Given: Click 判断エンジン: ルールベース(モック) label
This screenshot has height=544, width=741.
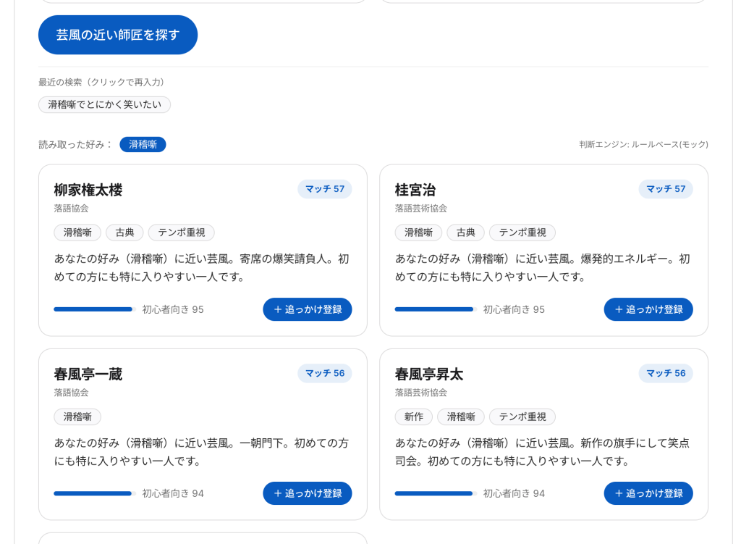Looking at the screenshot, I should click(643, 145).
